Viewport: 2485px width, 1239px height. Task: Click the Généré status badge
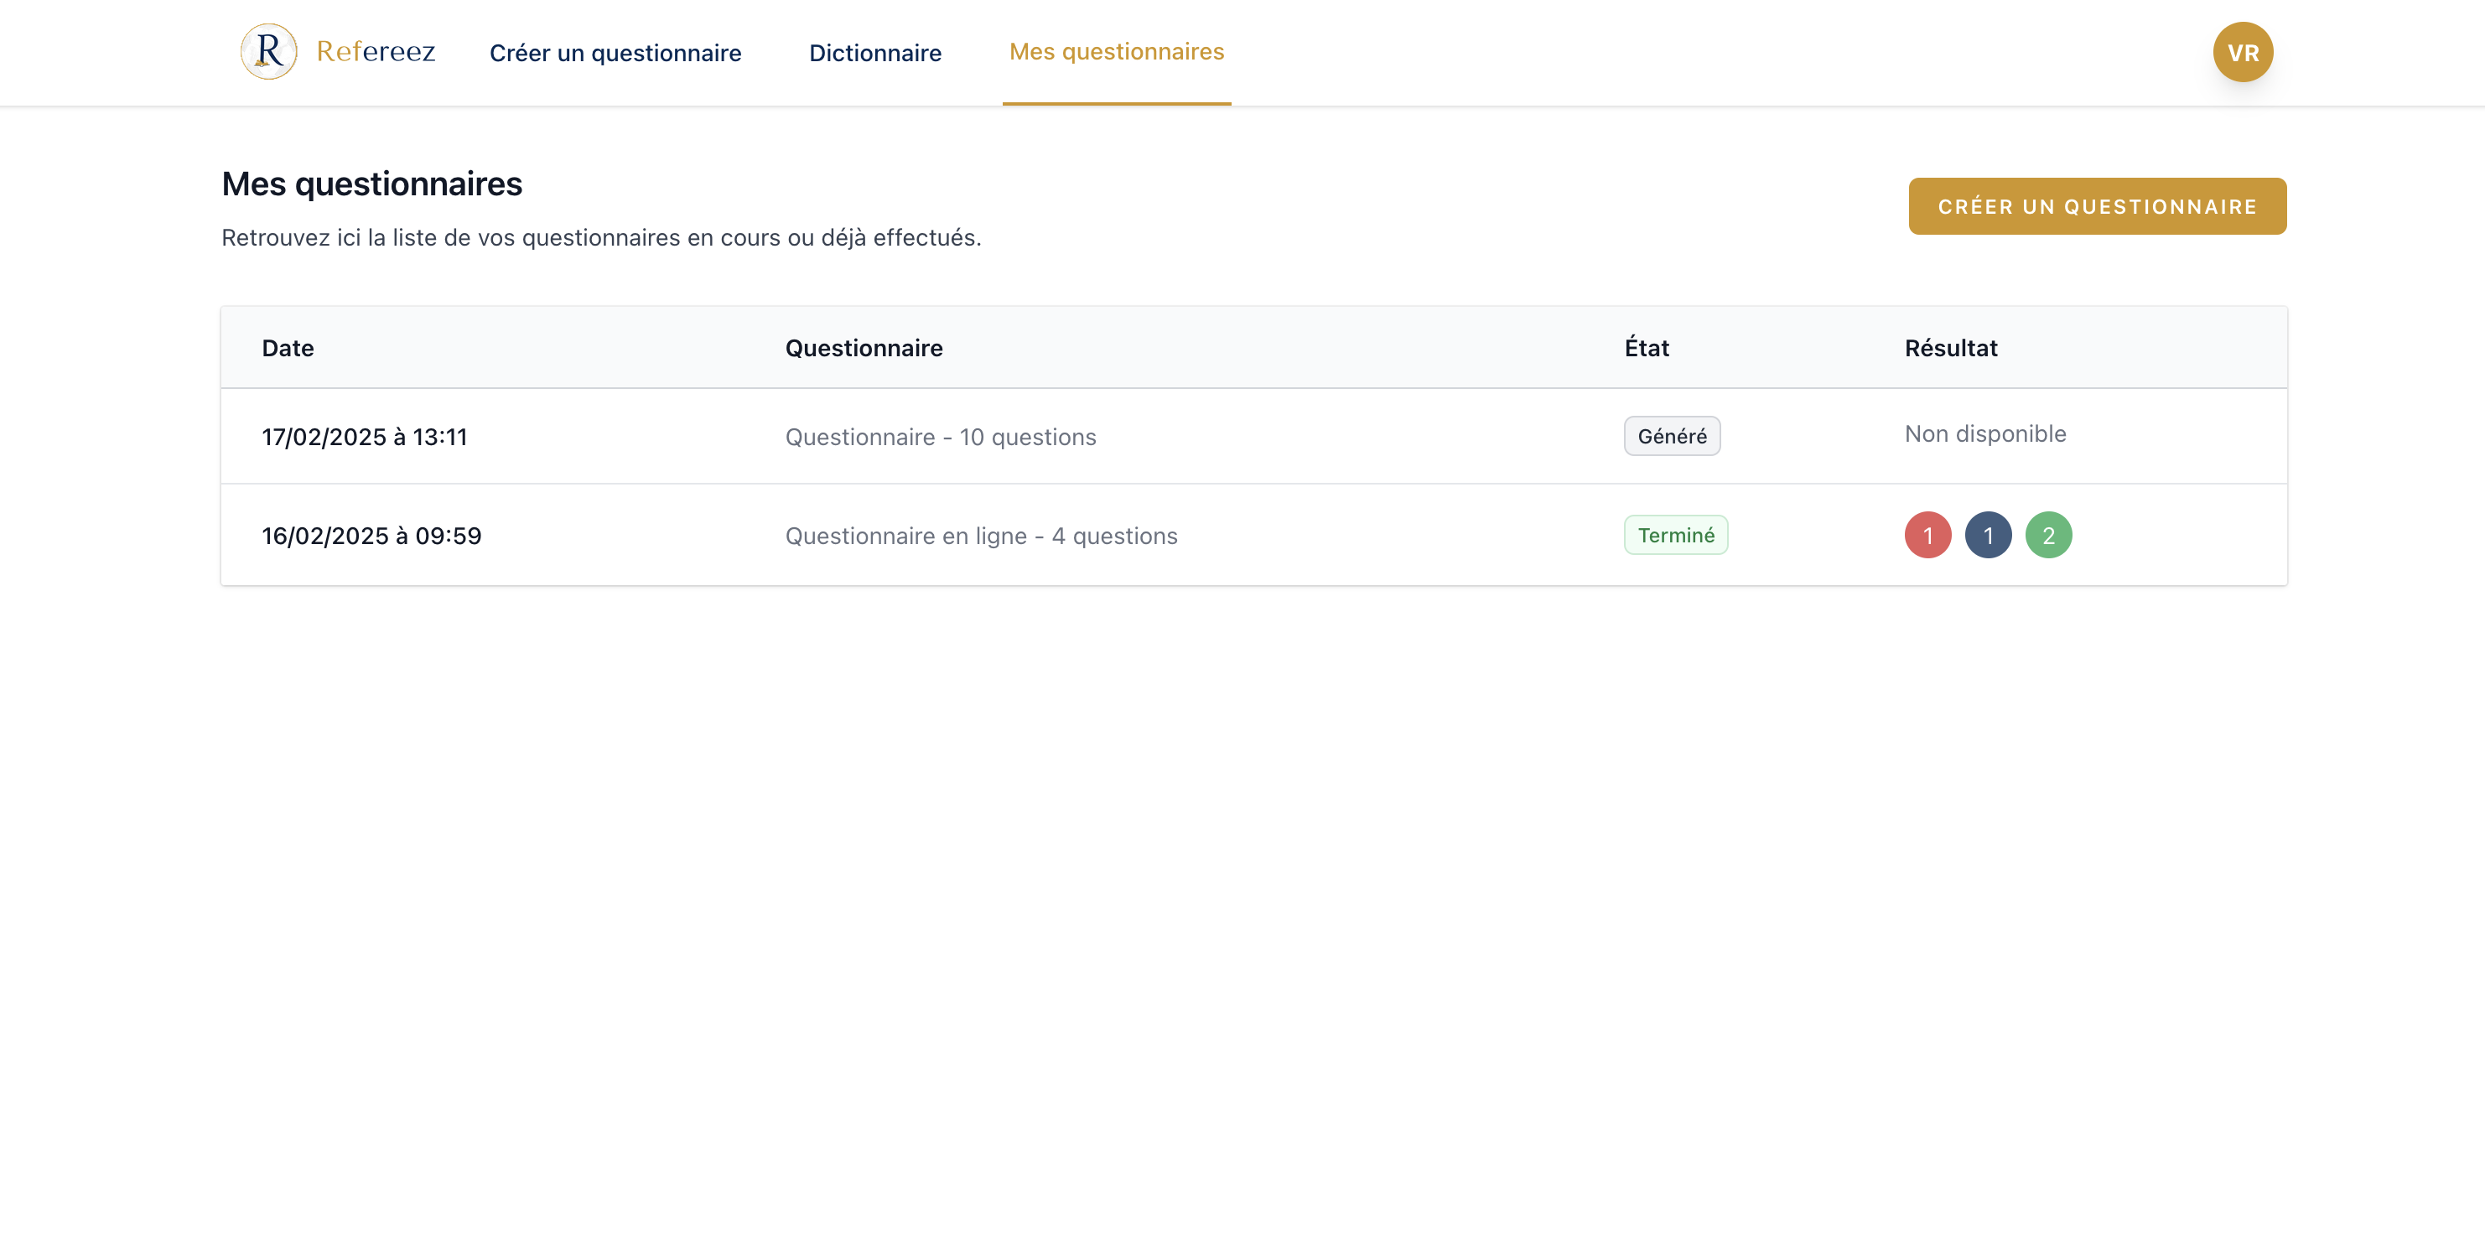click(1672, 436)
